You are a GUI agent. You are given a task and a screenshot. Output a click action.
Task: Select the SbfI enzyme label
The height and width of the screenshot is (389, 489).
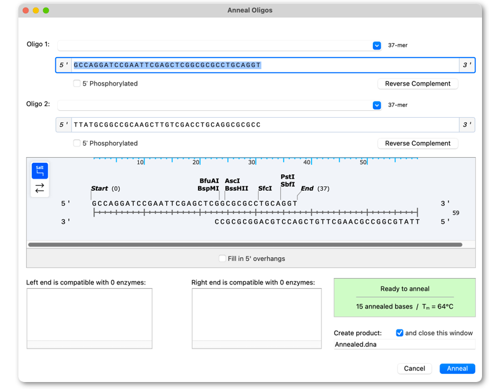287,184
